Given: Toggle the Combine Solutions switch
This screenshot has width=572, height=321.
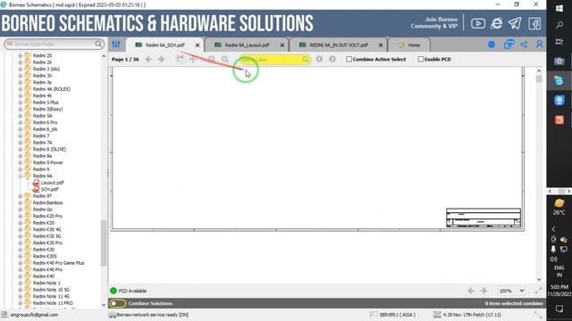Looking at the screenshot, I should tap(117, 303).
